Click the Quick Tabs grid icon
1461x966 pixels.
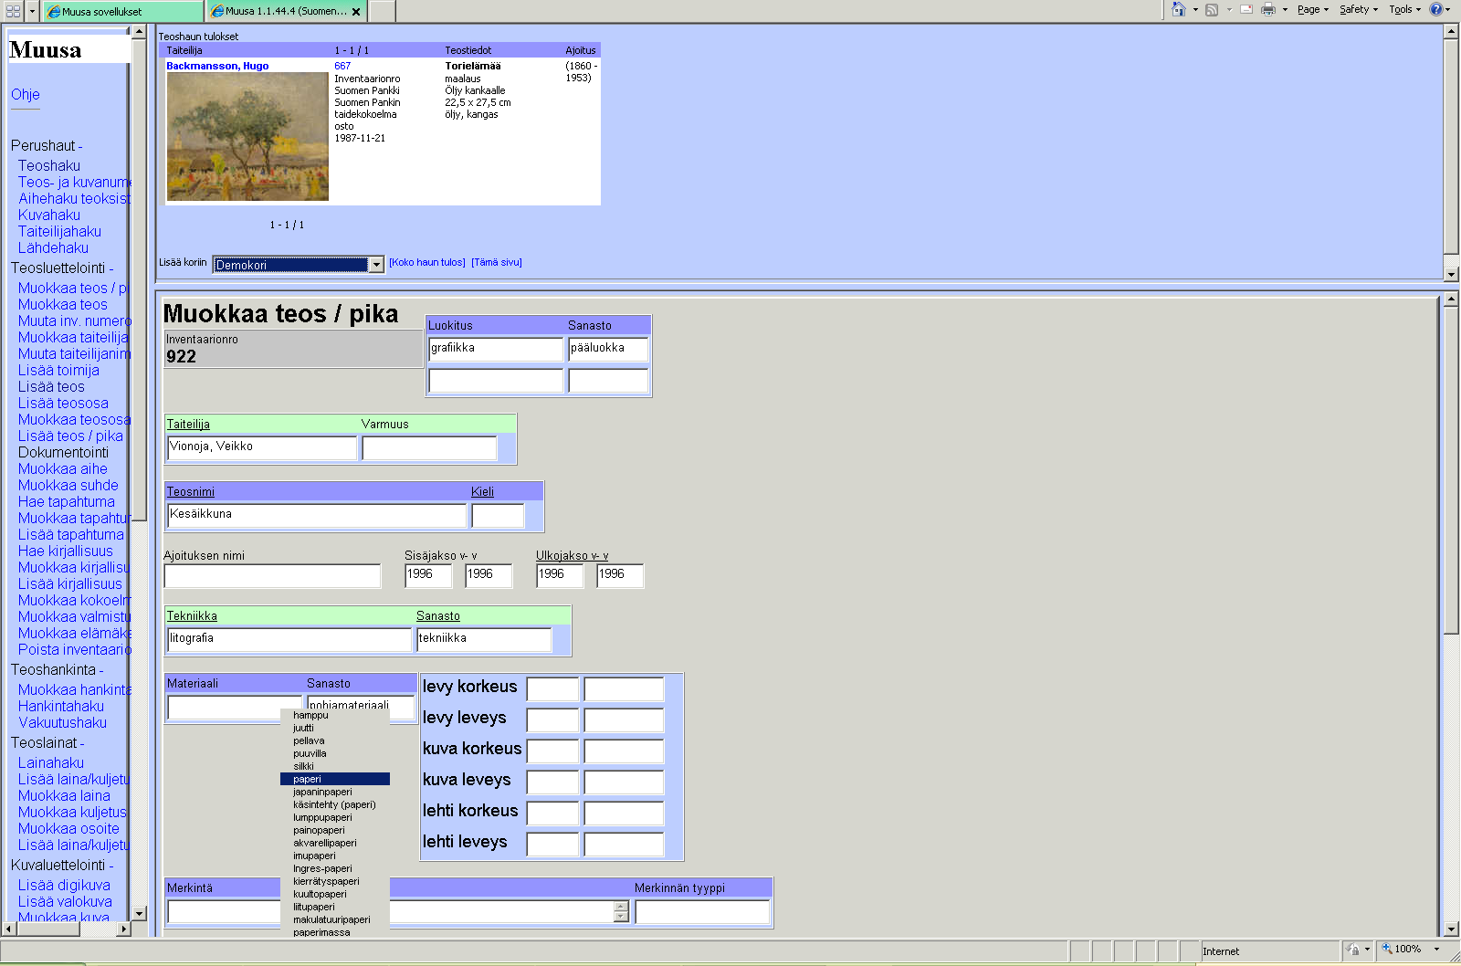(13, 11)
